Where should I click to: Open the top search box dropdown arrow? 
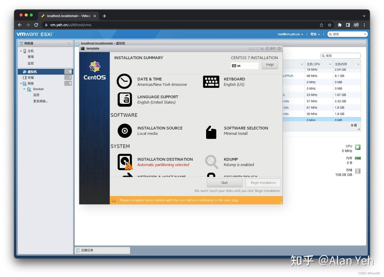tap(365, 34)
